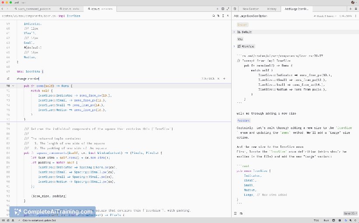The width and height of the screenshot is (359, 223).
Task: Click the Send button in assistant panel
Action: pyautogui.click(x=350, y=213)
